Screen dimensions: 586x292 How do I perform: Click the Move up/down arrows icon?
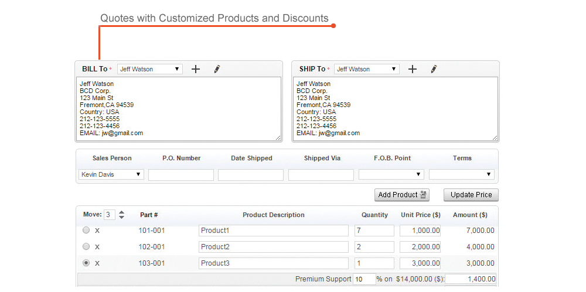(121, 215)
